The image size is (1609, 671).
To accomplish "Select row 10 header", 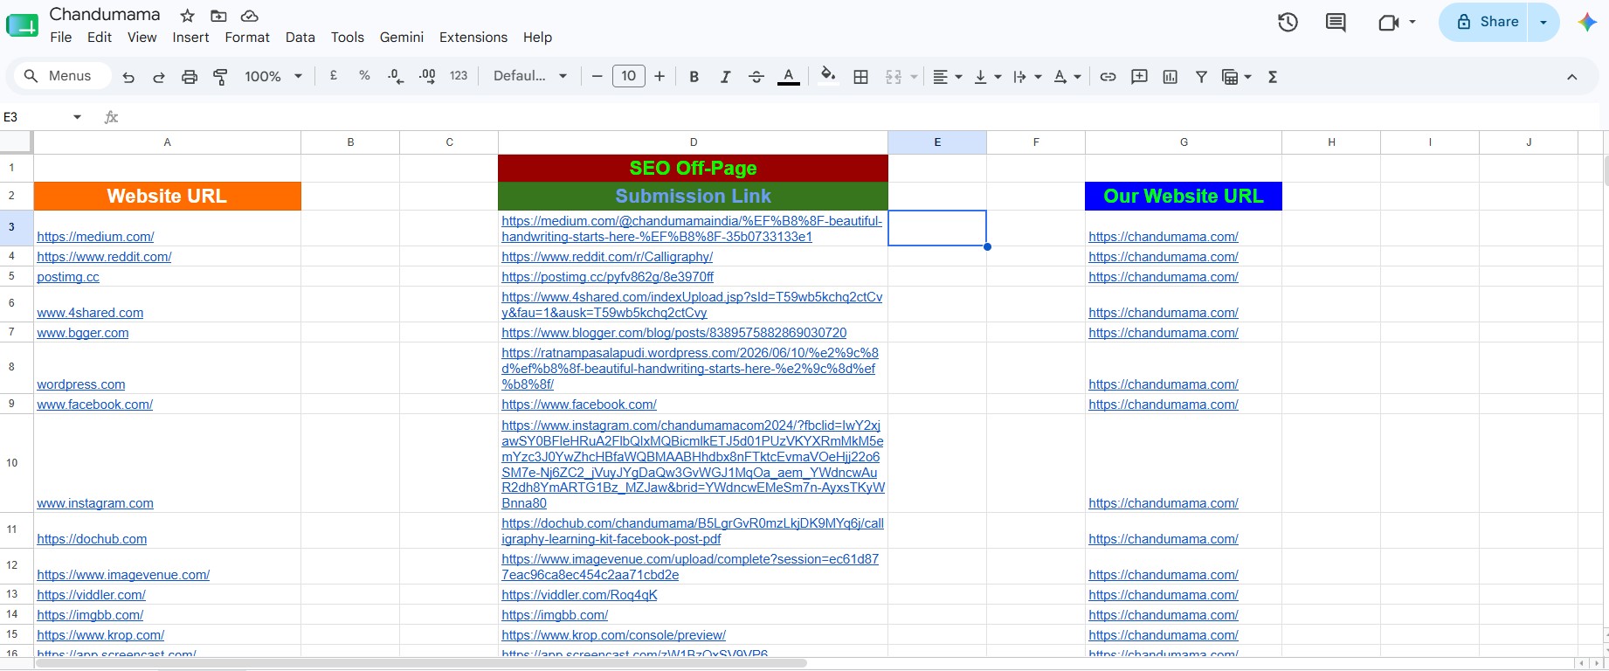I will pos(12,463).
